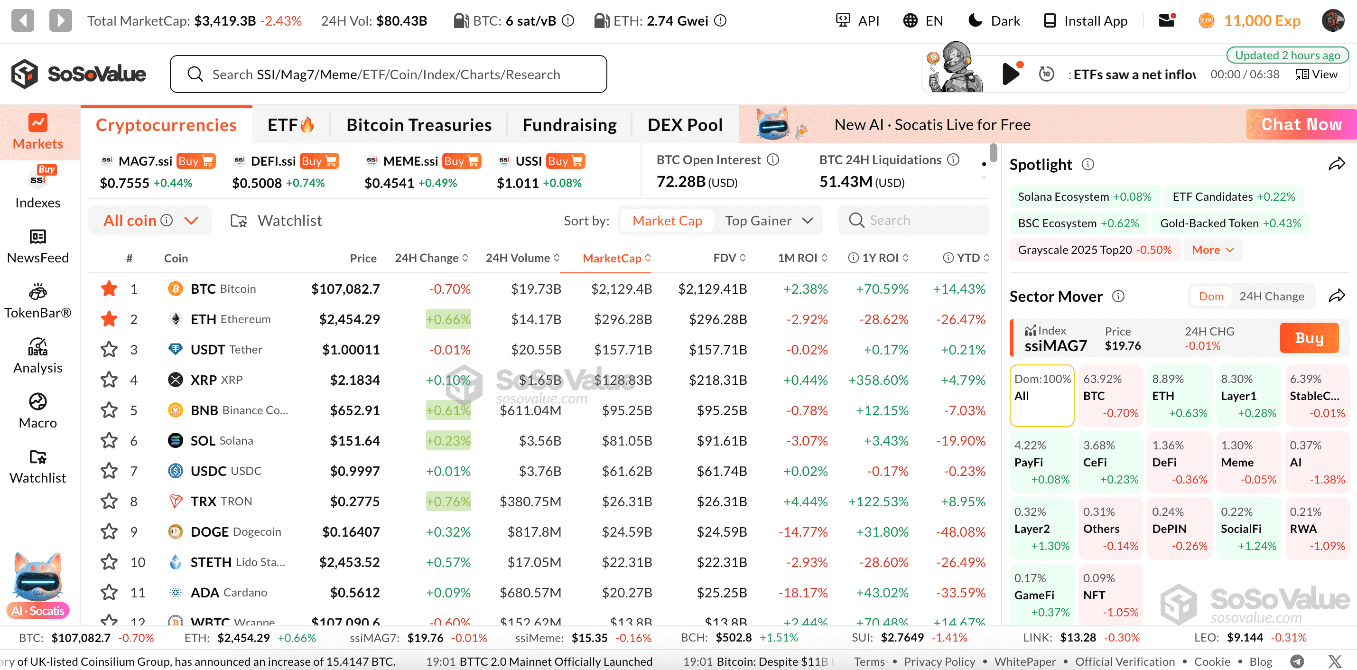Open the user profile avatar
Viewport: 1357px width, 670px height.
click(1333, 20)
